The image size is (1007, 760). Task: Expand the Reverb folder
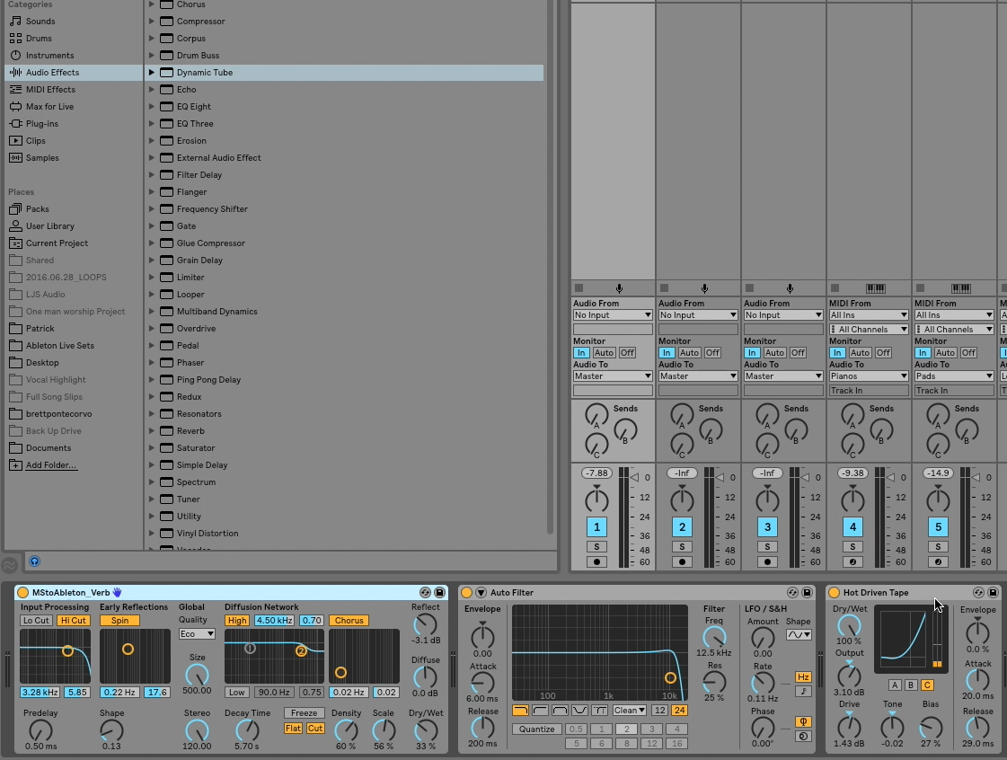coord(152,431)
